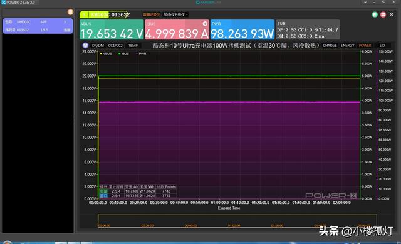Viewport: 401px width, 244px height.
Task: Click the chart title text about 100W test
Action: point(236,46)
